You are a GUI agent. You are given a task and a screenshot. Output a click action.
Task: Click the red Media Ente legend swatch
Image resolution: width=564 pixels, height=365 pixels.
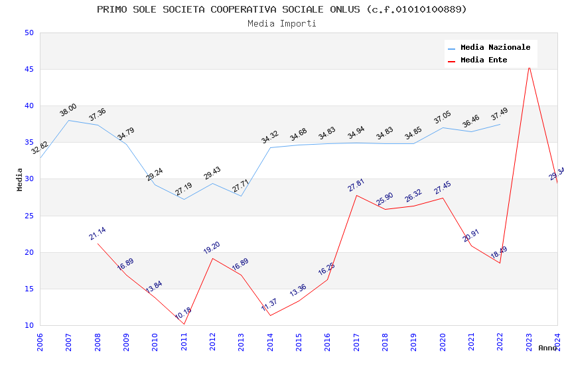(x=451, y=62)
